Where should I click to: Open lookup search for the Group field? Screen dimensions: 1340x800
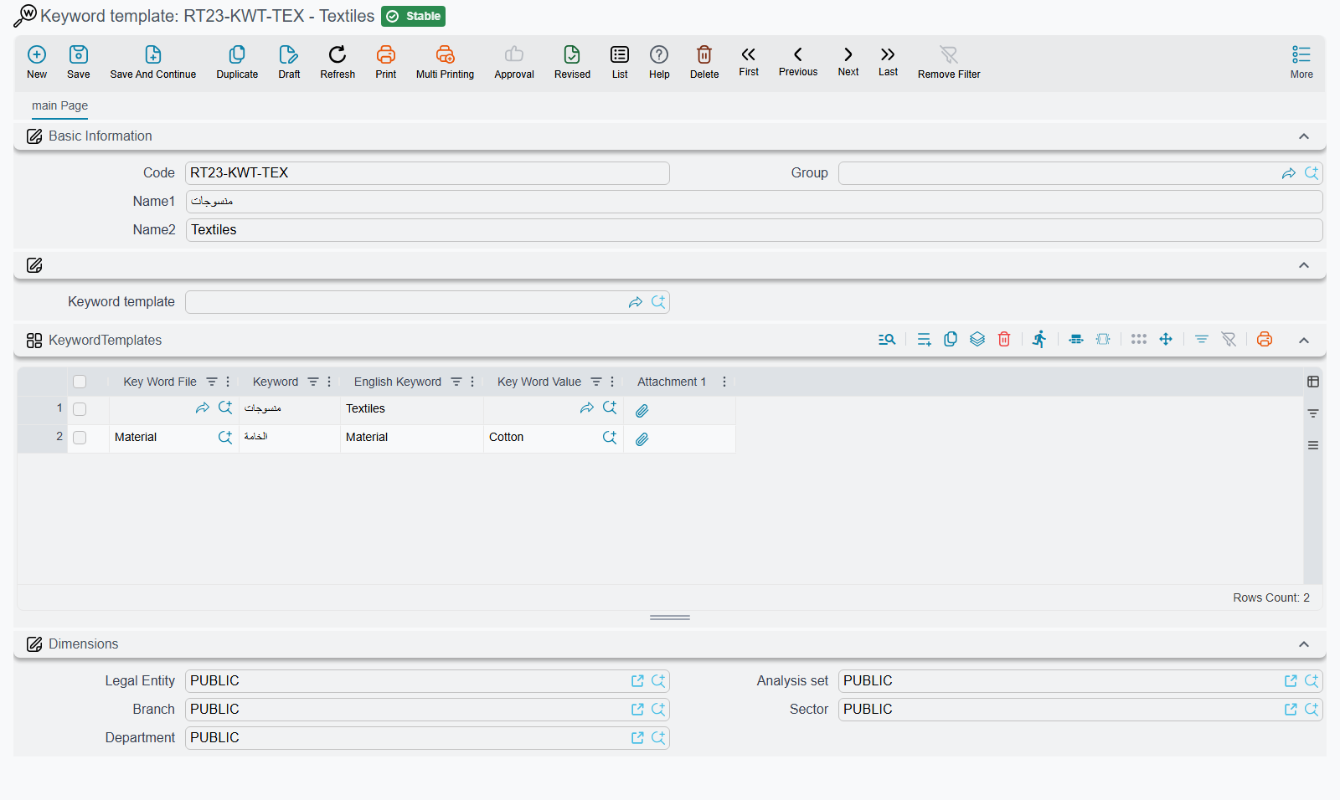click(x=1312, y=173)
